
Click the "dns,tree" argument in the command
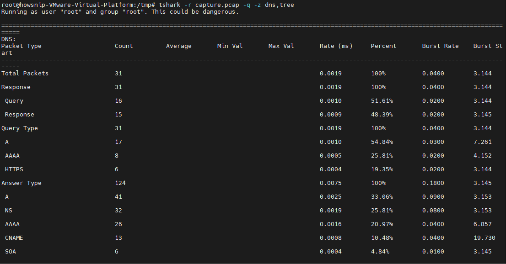(x=280, y=5)
